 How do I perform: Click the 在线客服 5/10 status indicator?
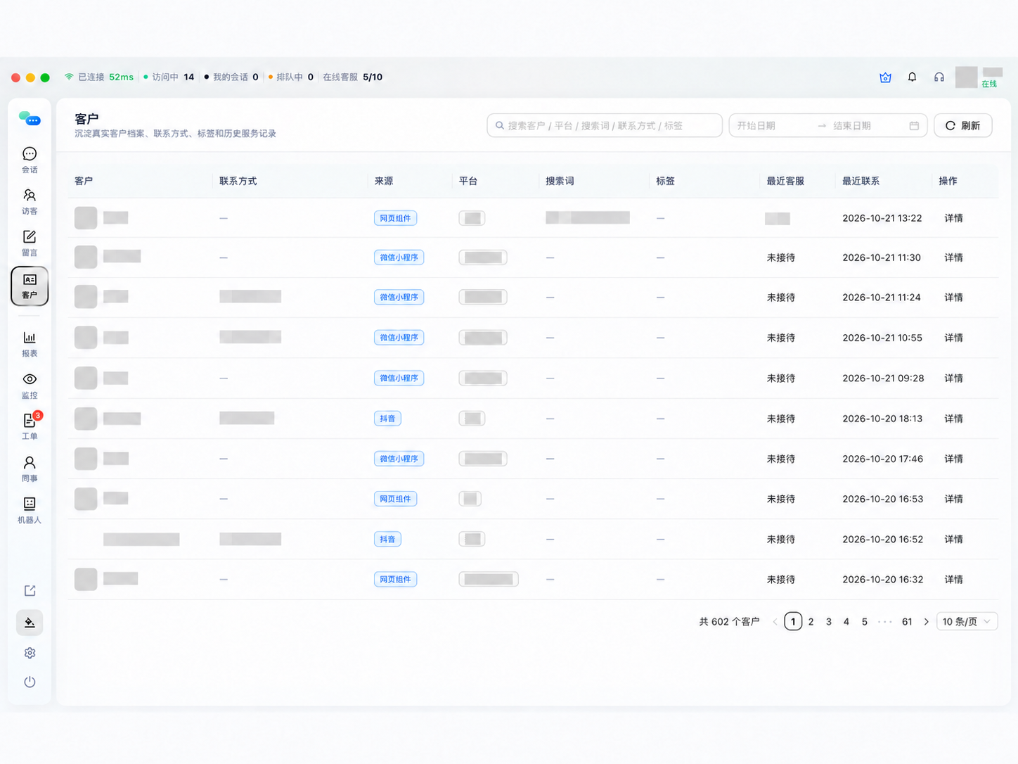353,77
